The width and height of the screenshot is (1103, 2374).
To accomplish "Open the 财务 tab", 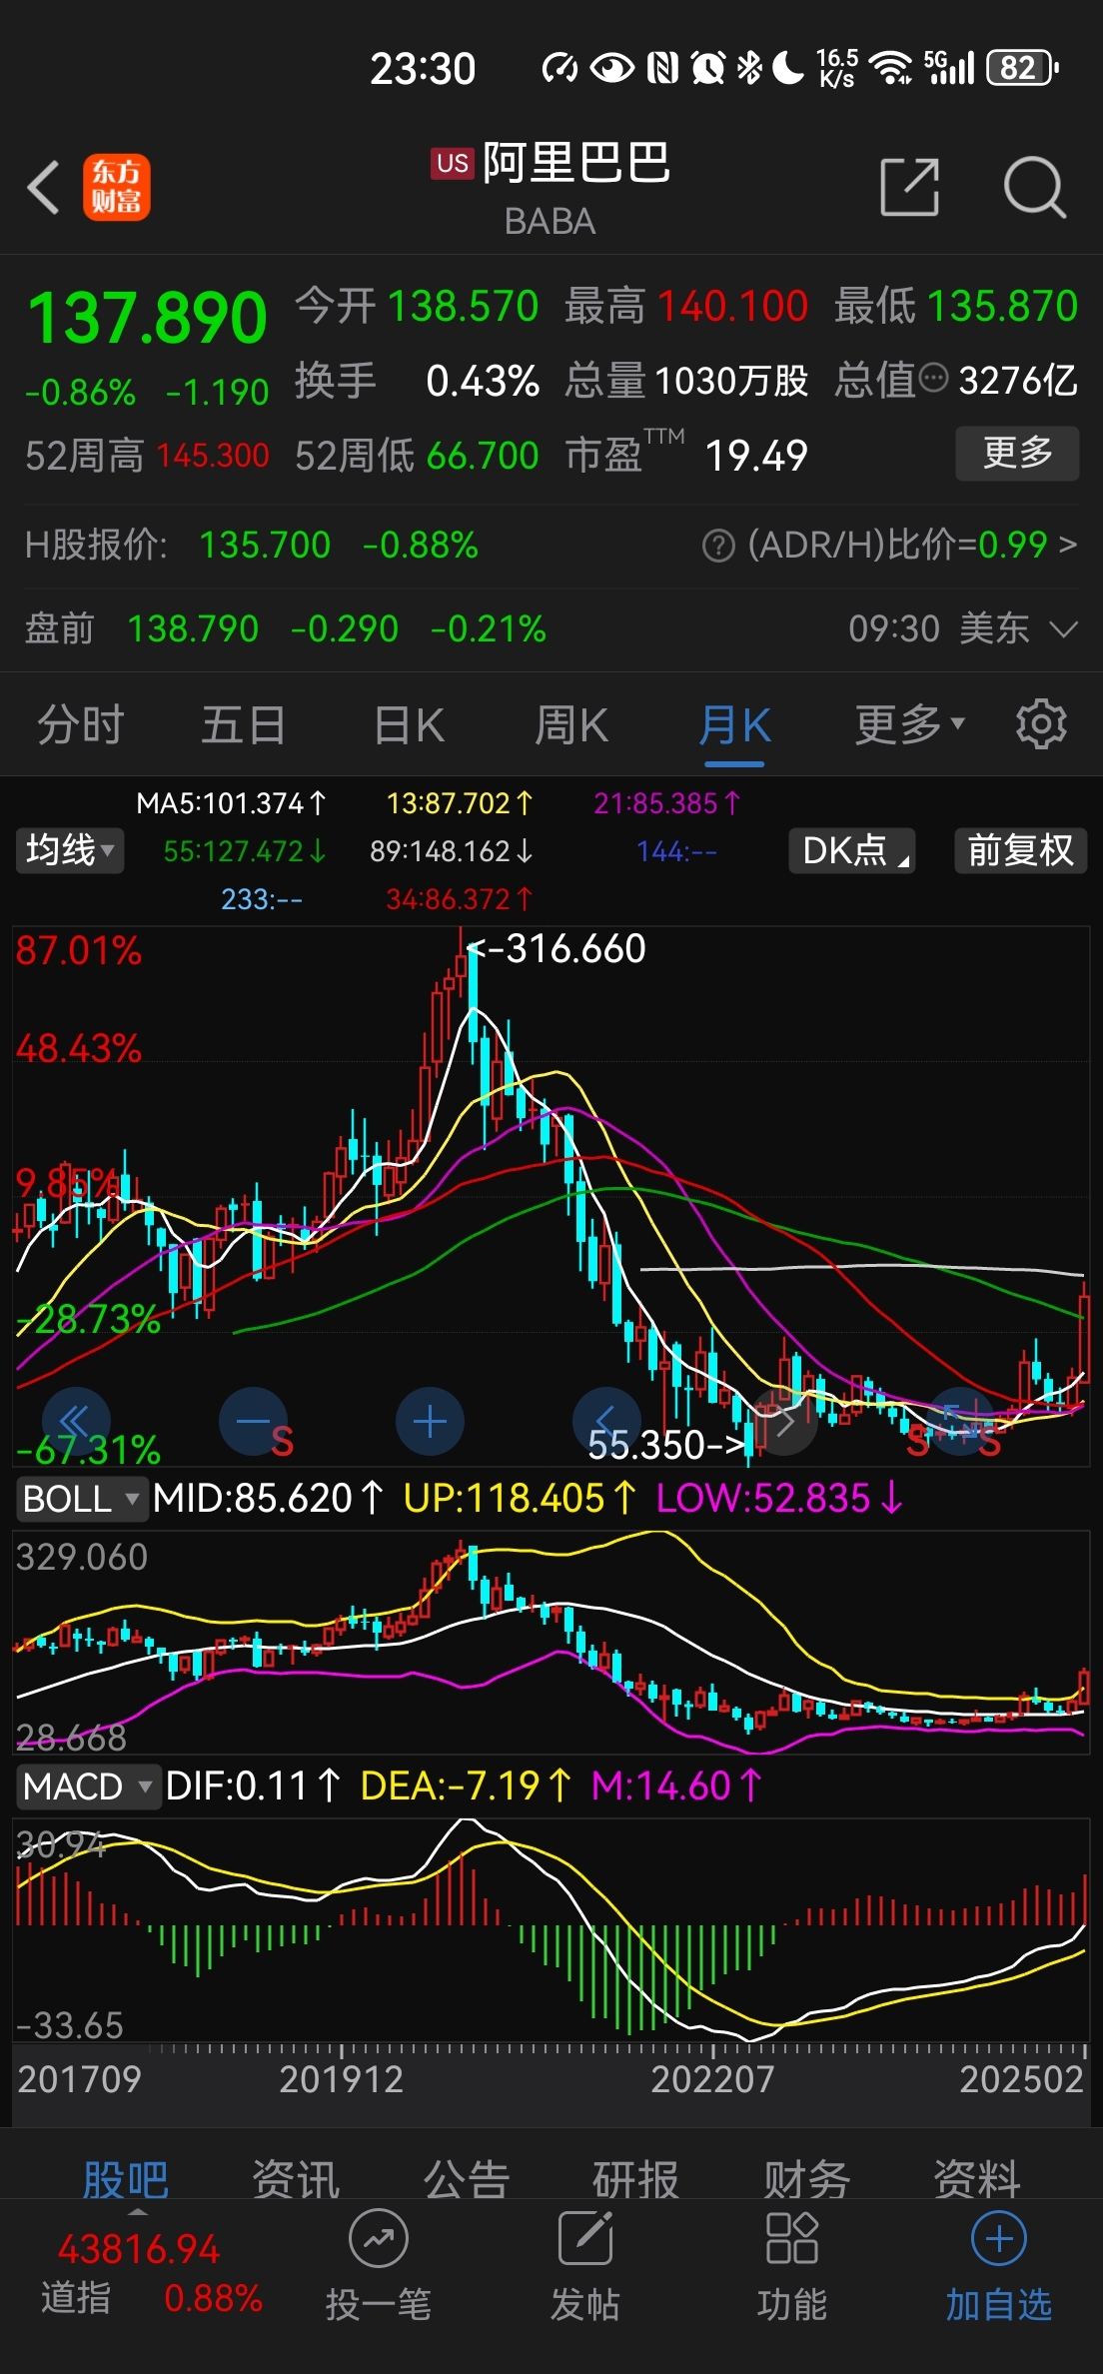I will [x=807, y=2180].
